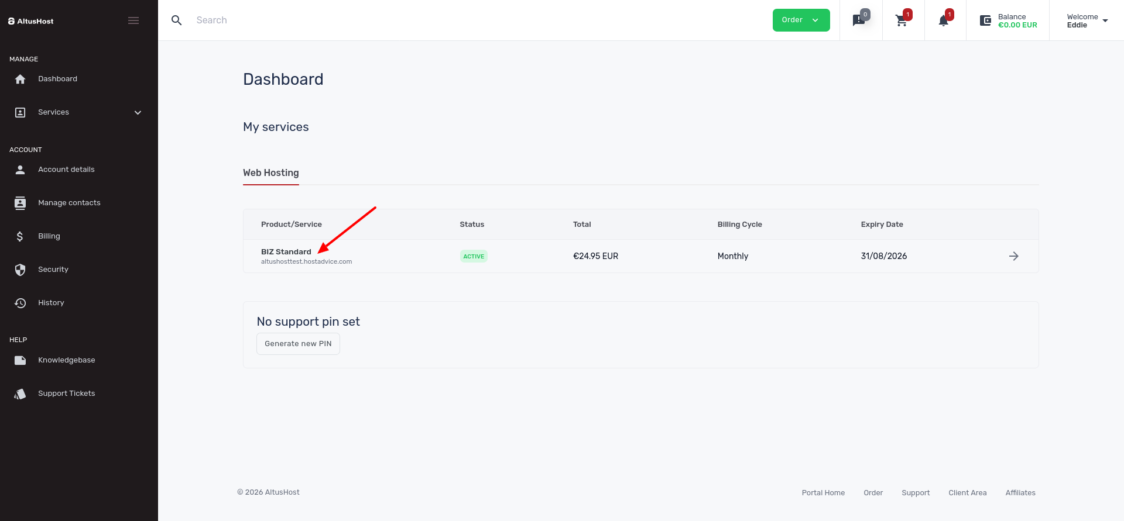This screenshot has width=1124, height=521.
Task: Click the Manage contacts icon
Action: coord(20,203)
